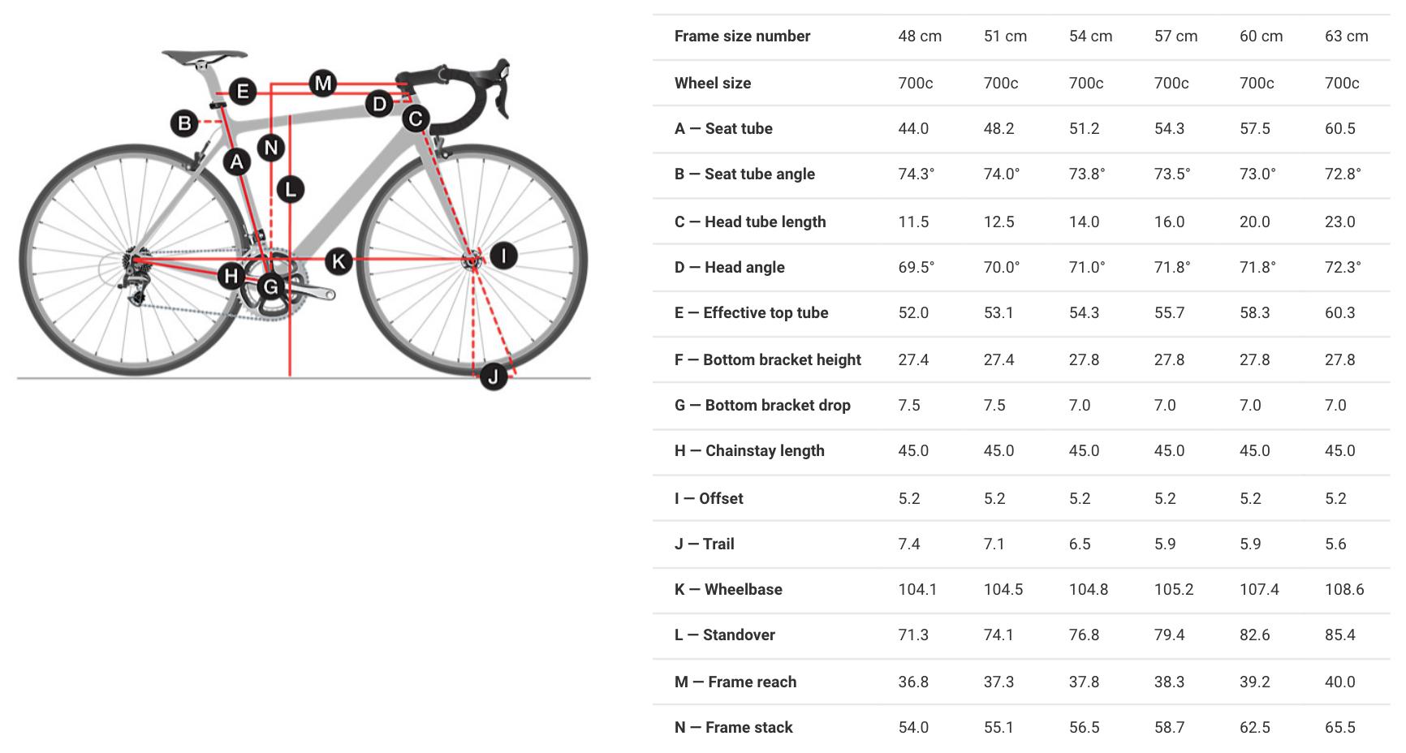Select the M frame reach marker on diagram
1406x753 pixels.
tap(323, 83)
